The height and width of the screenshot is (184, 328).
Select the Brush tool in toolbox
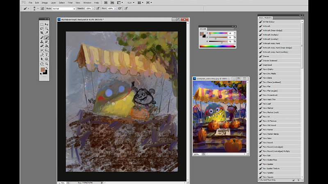[x=46, y=38]
